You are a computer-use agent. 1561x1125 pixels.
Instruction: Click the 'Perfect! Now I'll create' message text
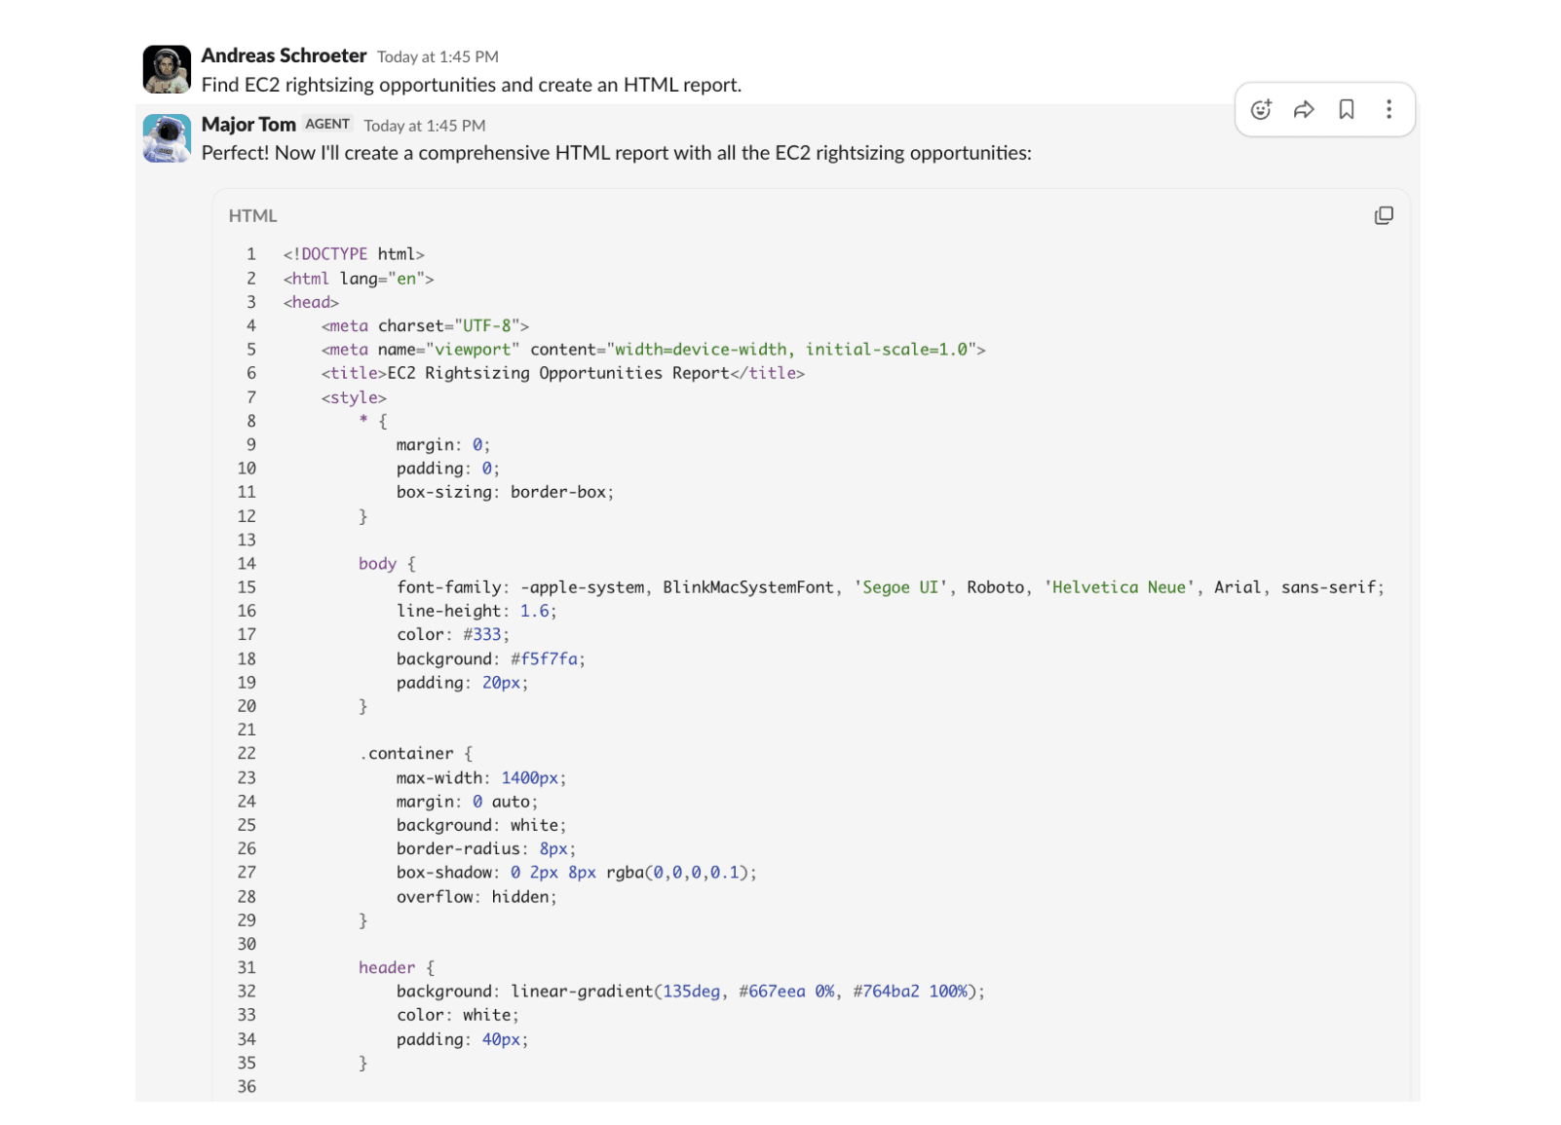click(617, 153)
